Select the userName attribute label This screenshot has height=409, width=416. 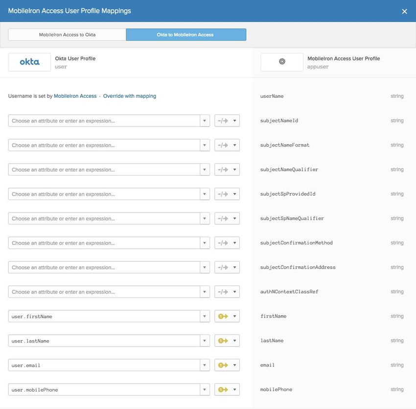coord(272,96)
